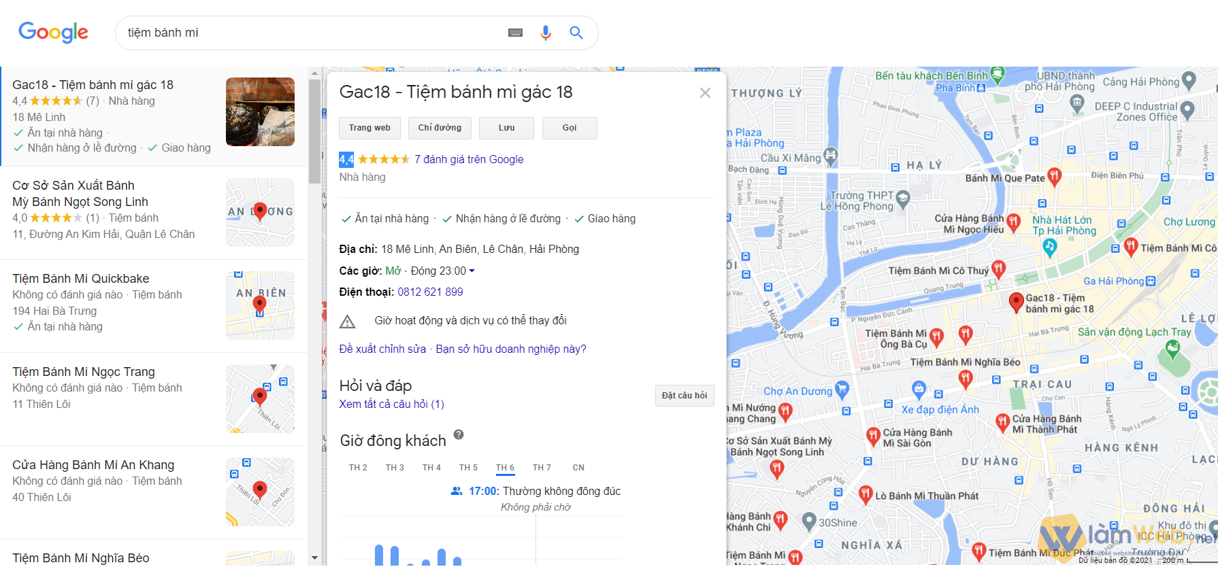Open Xem tất cả câu hỏi (1) link
Screen dimensions: 1218x567
pos(391,404)
